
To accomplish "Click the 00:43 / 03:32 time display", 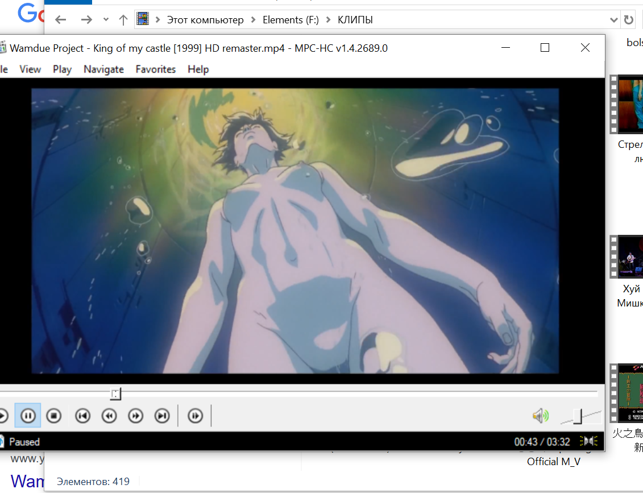I will (x=542, y=442).
